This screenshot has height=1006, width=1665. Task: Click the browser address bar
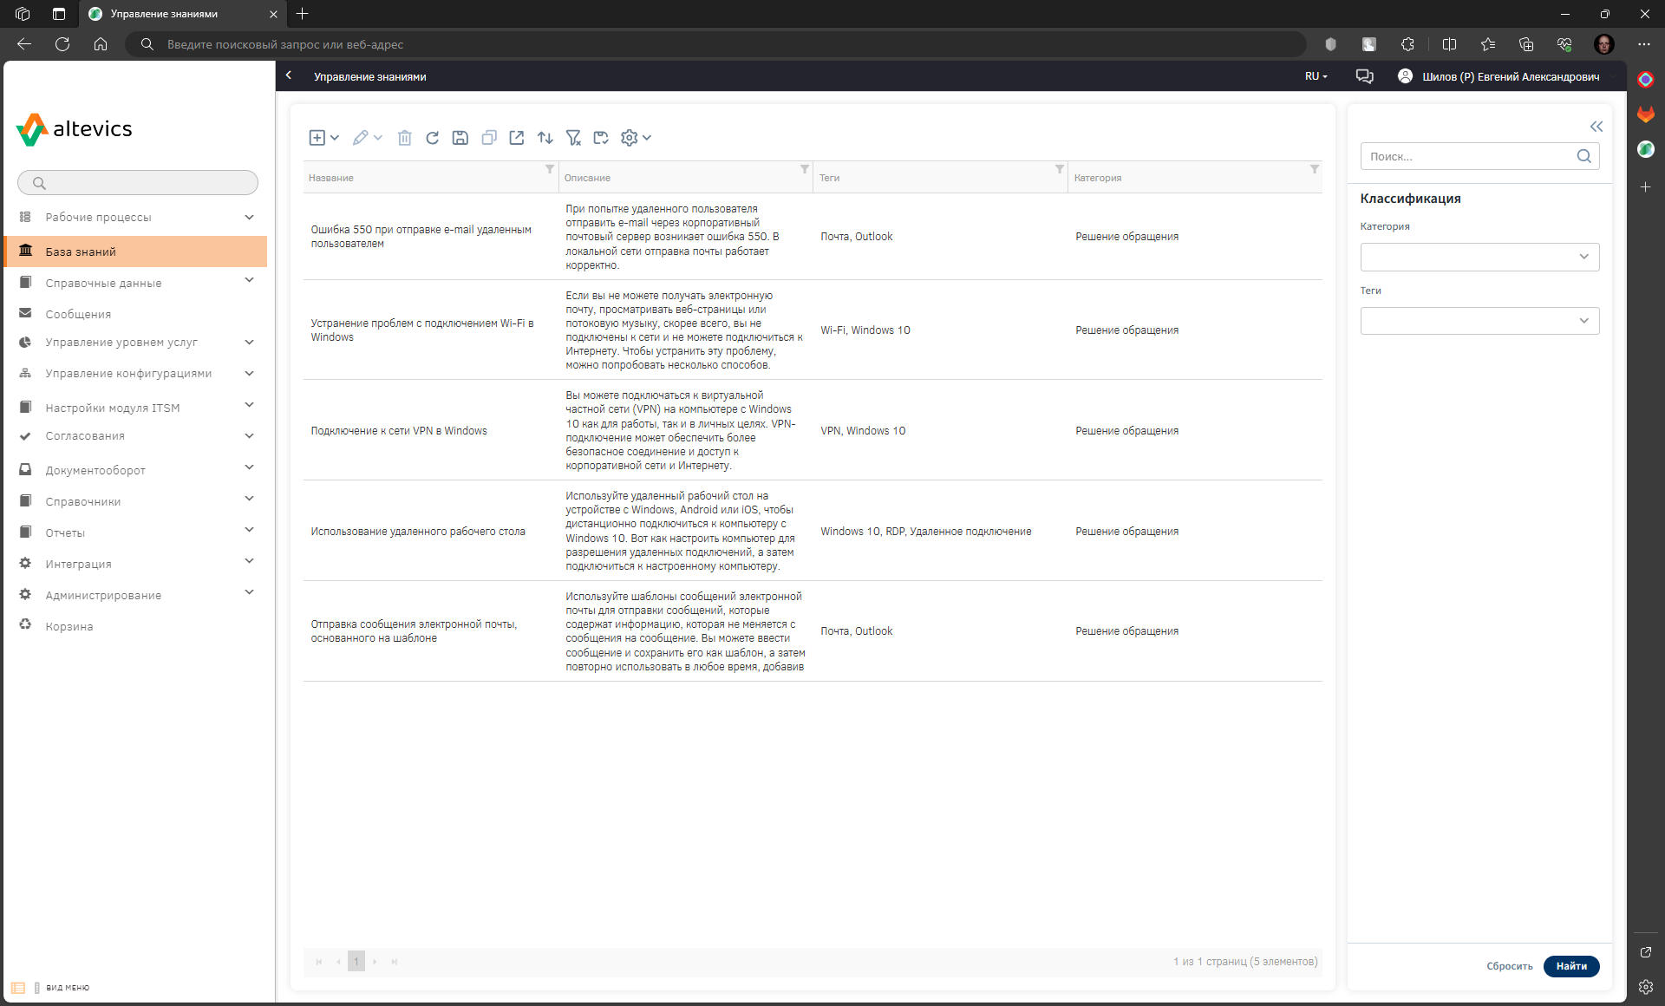pyautogui.click(x=715, y=44)
